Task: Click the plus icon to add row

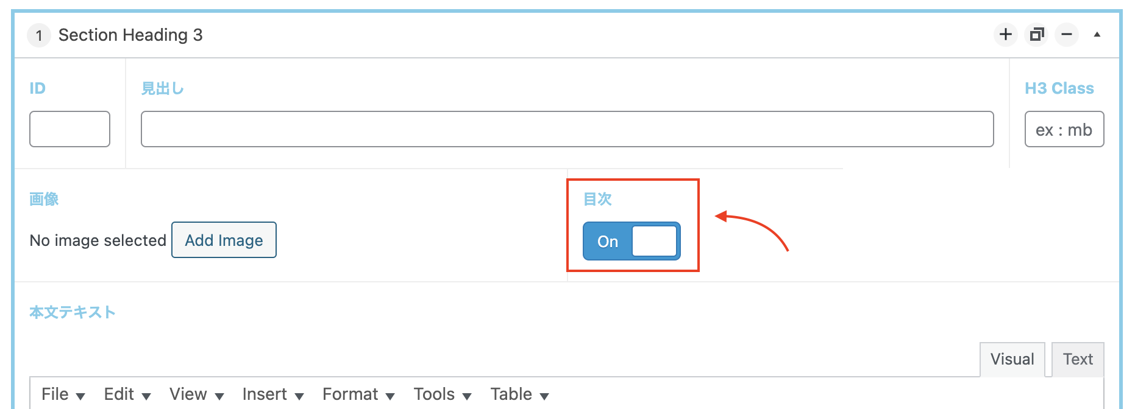Action: point(1005,35)
